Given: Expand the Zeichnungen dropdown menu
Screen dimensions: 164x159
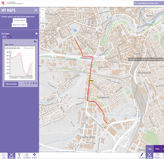Looking at the screenshot, I should 37,34.
